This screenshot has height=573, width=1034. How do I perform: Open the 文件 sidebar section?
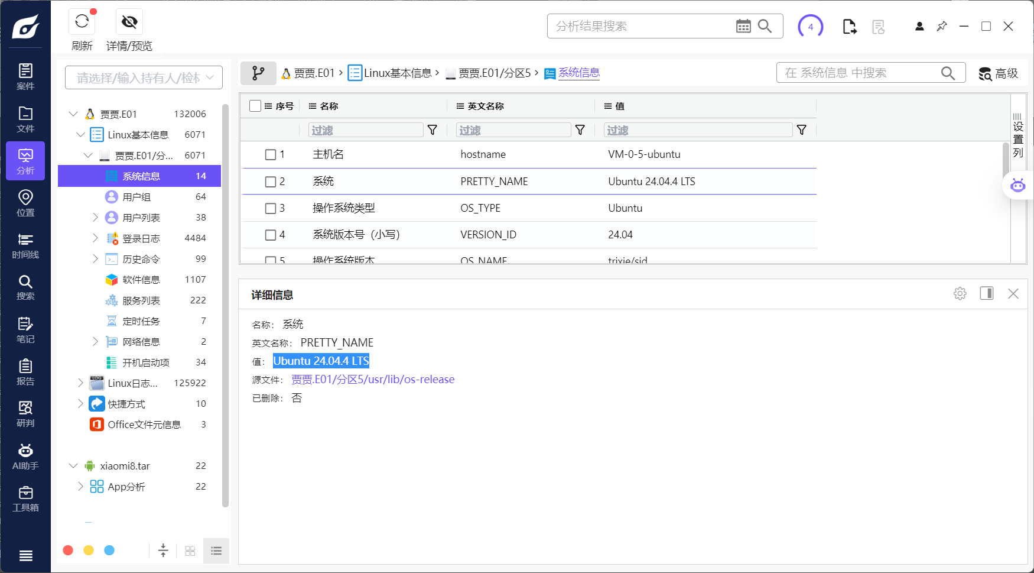pos(25,119)
